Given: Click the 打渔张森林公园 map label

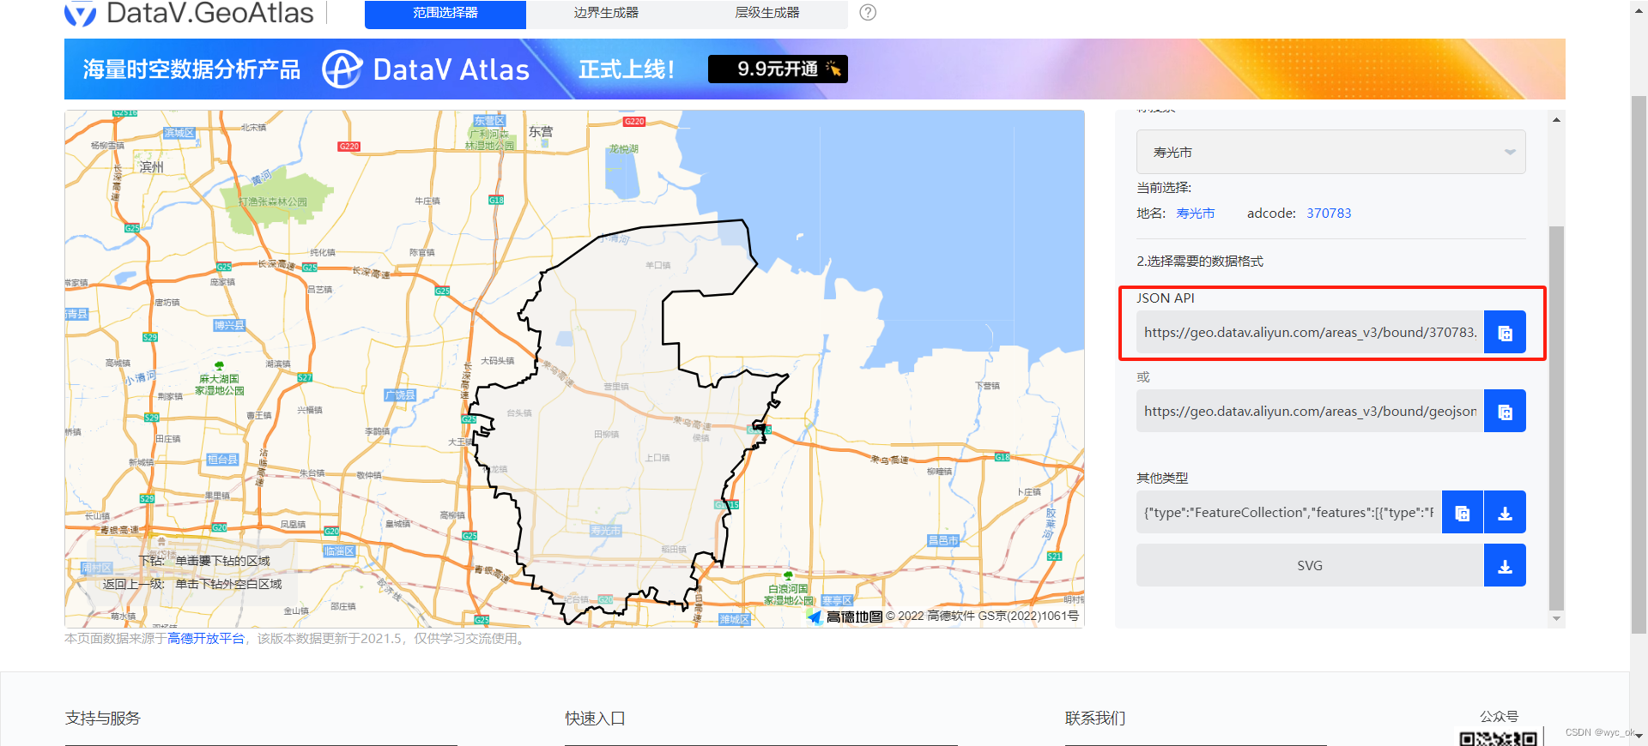Looking at the screenshot, I should (273, 202).
